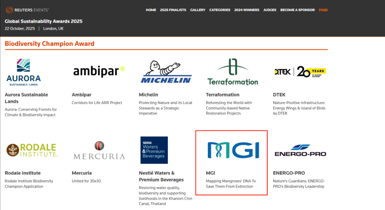Click the Michelin logo
Viewport: 385px width, 210px height.
(166, 72)
